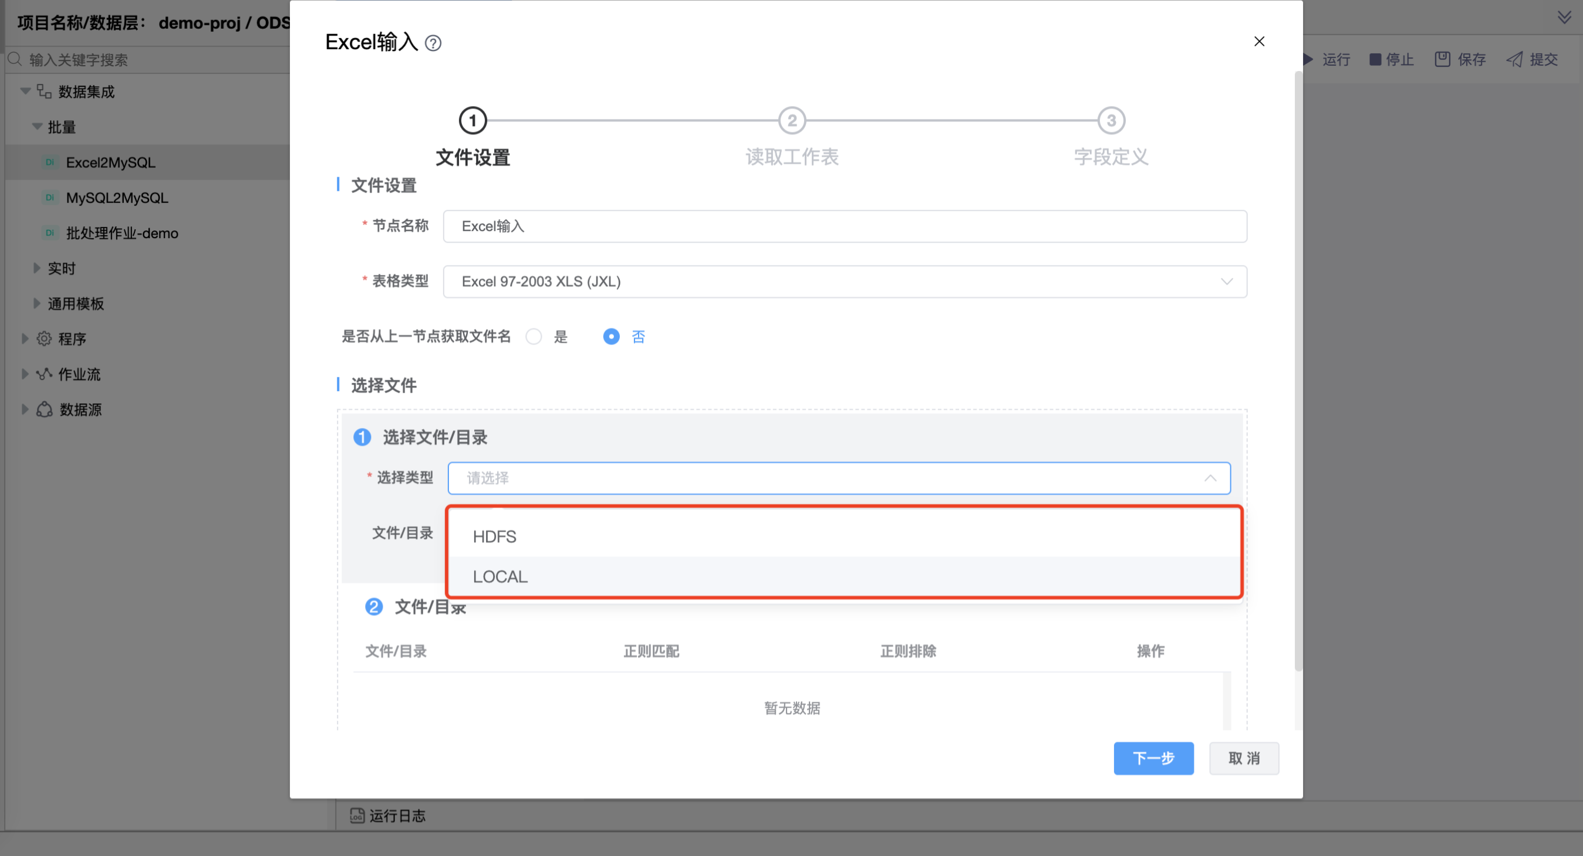Click the 下一步 button

point(1153,758)
